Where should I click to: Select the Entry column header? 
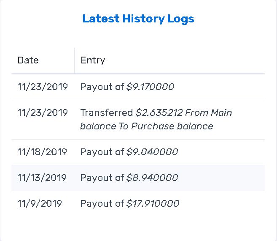(93, 60)
